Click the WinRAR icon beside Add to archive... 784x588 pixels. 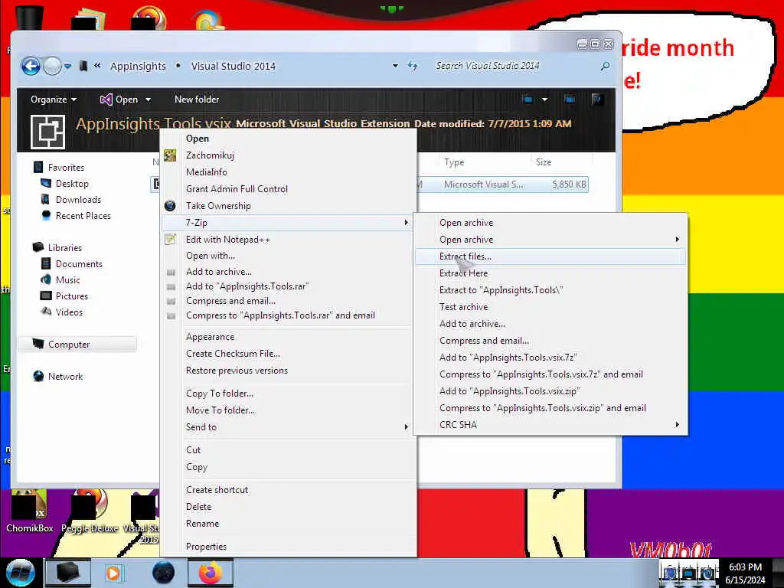(x=171, y=272)
